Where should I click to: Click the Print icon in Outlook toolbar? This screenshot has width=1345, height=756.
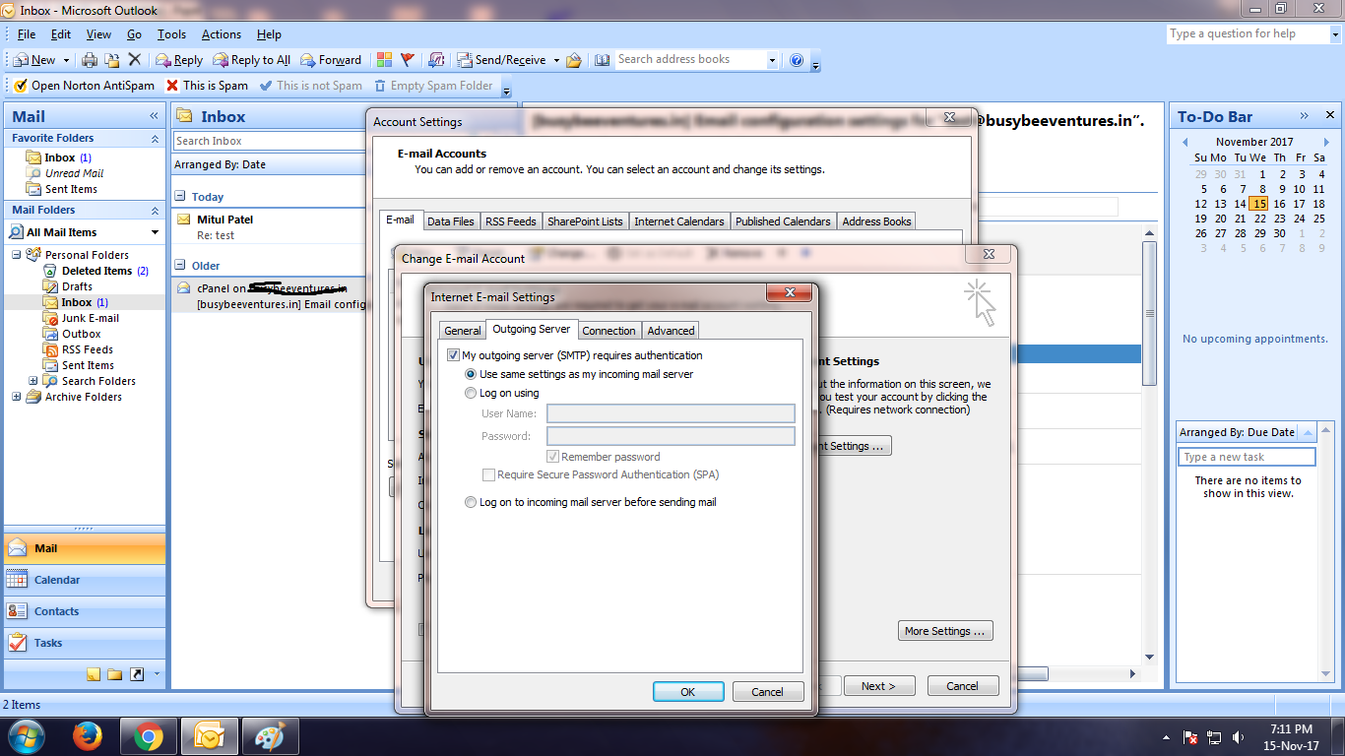pos(90,60)
